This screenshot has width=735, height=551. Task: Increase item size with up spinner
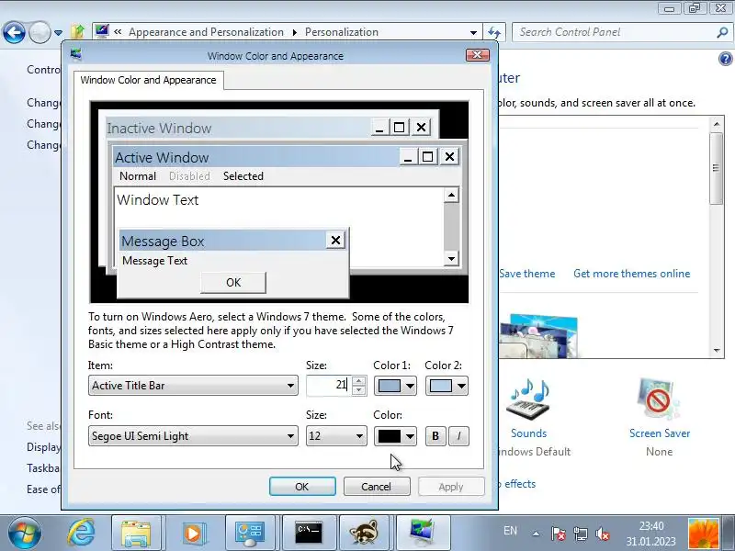358,381
